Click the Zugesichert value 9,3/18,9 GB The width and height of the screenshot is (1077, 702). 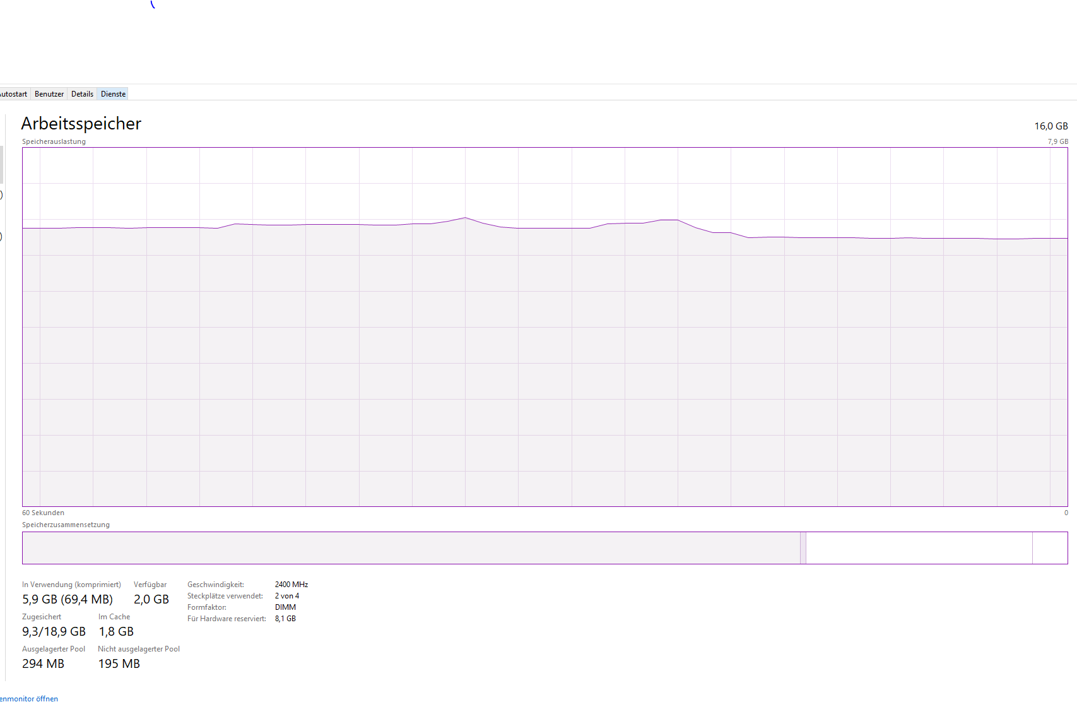coord(54,631)
